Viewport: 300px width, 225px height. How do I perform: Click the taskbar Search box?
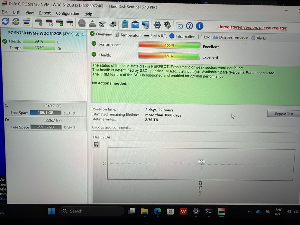click(92, 211)
